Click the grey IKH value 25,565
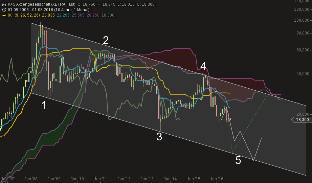The image size is (312, 183). 78,15
